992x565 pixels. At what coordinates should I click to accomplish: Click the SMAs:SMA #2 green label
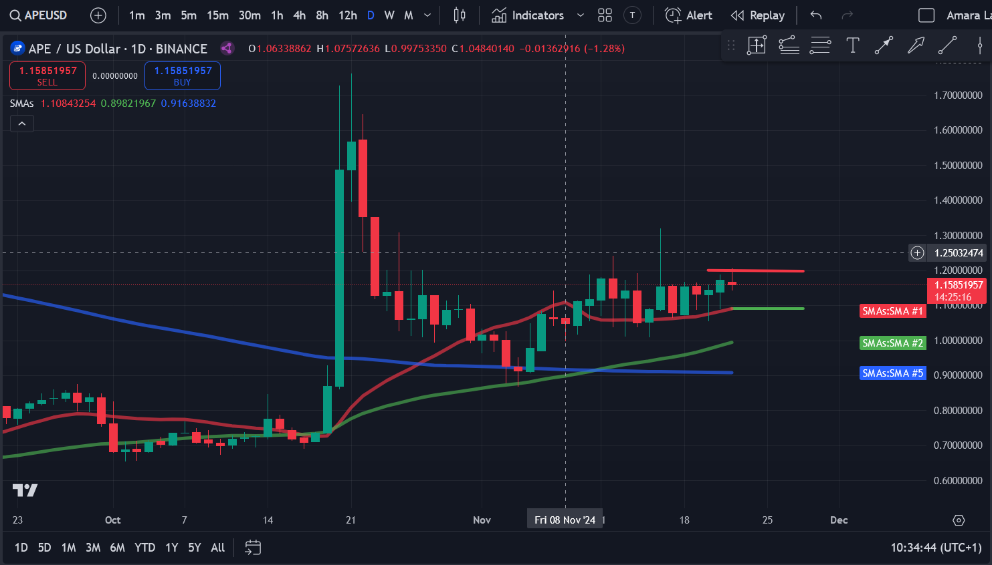pyautogui.click(x=892, y=343)
